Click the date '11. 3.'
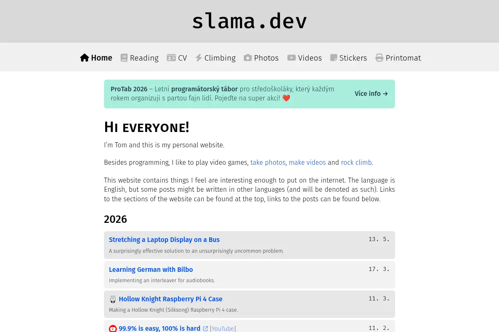499x332 pixels. 379,298
